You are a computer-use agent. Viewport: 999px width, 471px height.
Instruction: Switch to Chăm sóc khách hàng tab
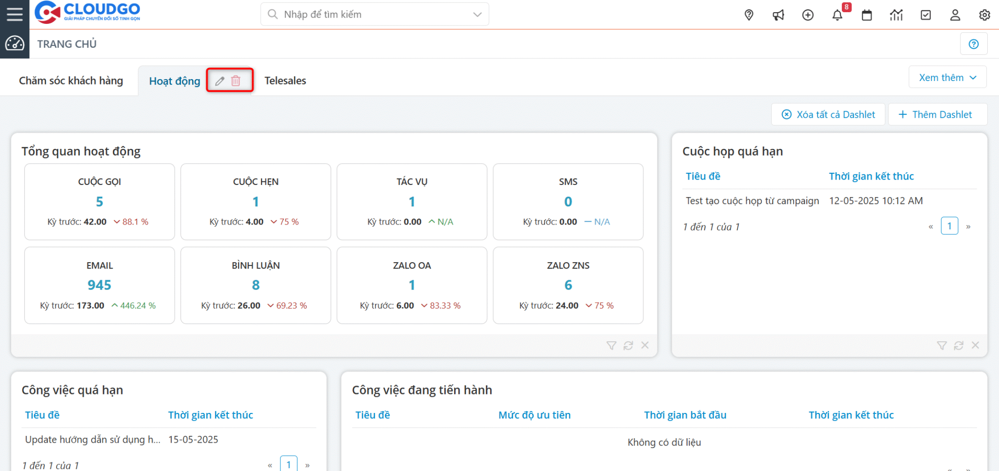[71, 81]
